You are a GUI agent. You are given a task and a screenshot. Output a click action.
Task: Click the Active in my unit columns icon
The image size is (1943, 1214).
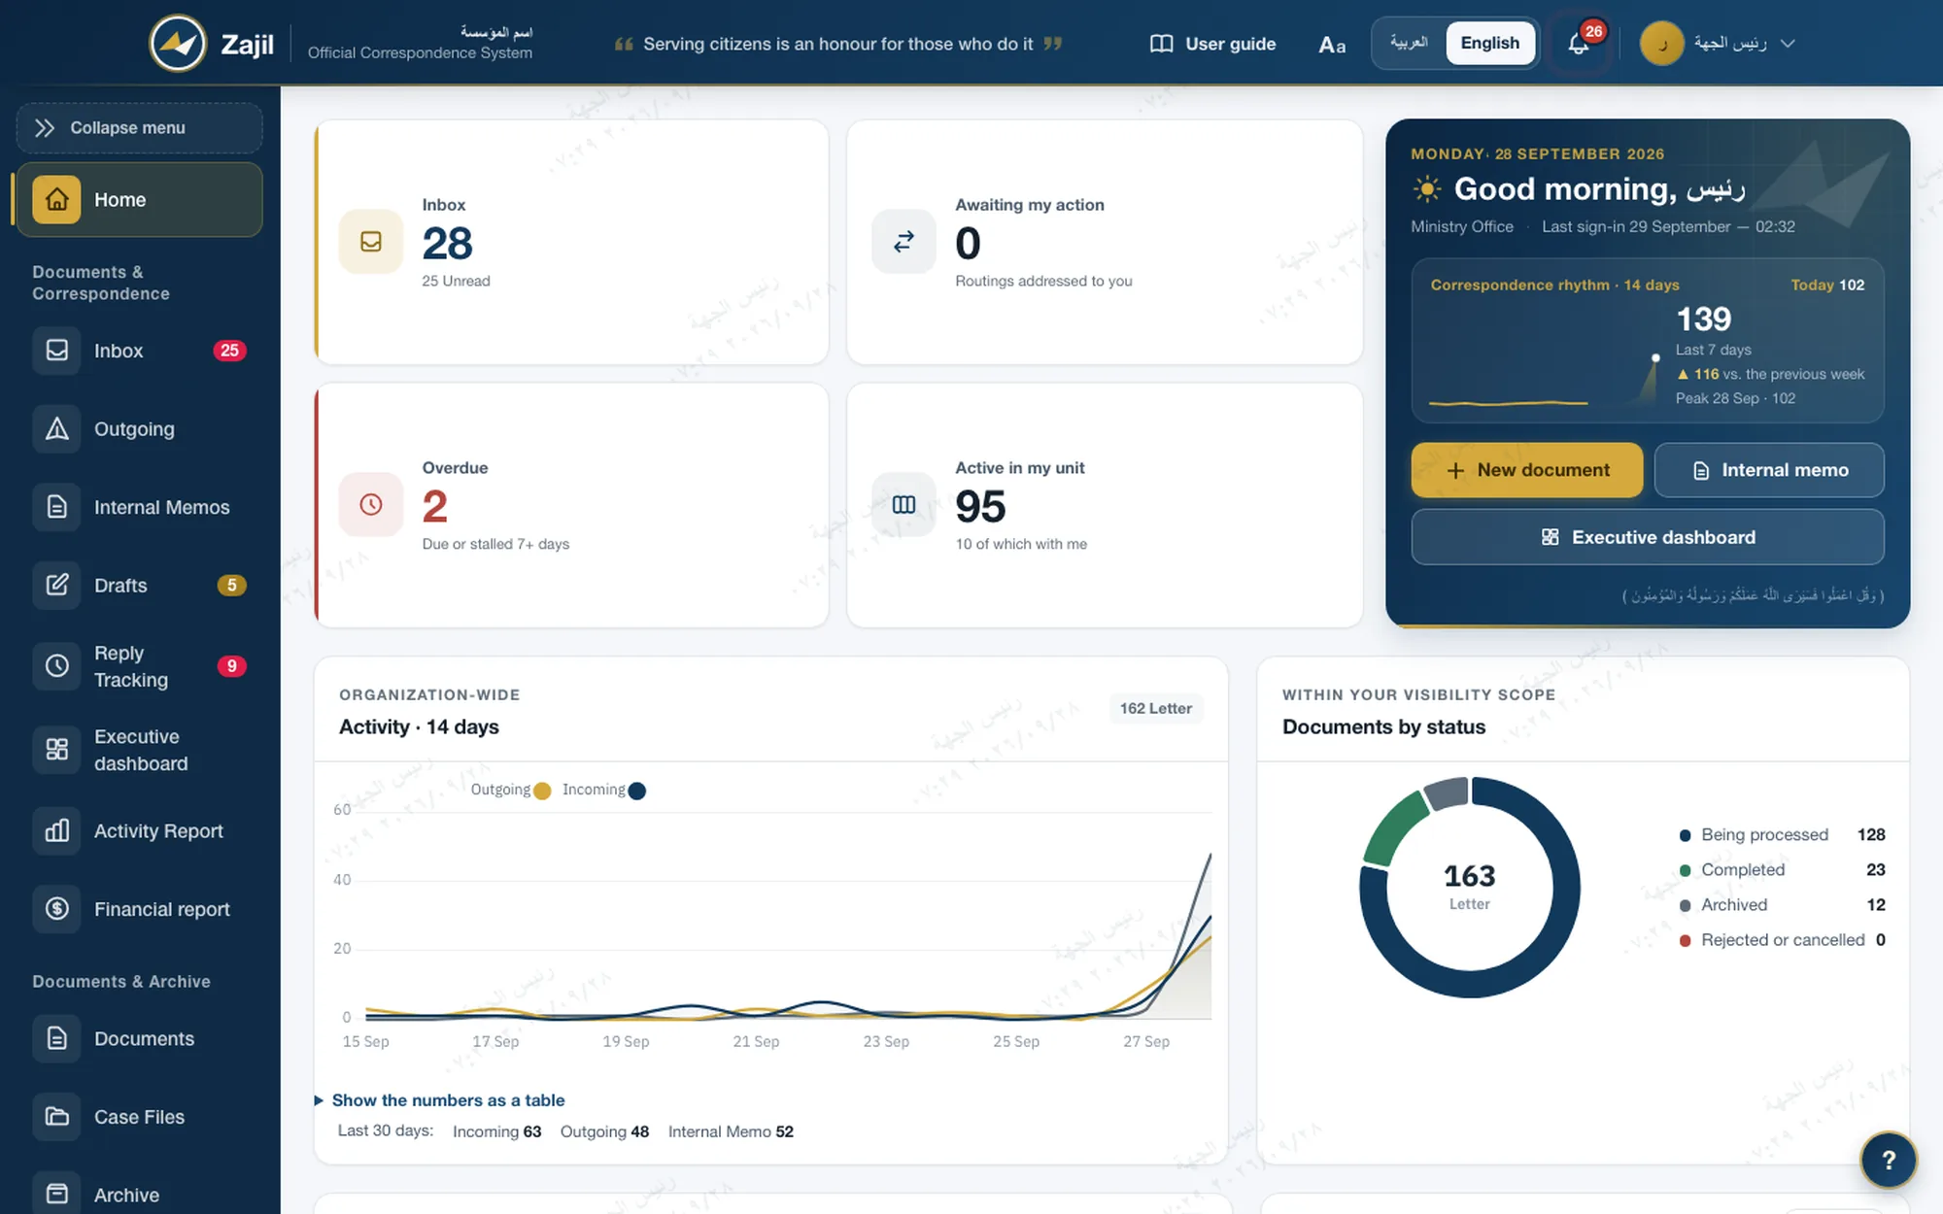point(903,504)
